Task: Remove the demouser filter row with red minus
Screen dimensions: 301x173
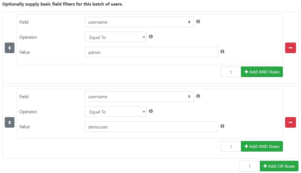Action: (x=290, y=122)
